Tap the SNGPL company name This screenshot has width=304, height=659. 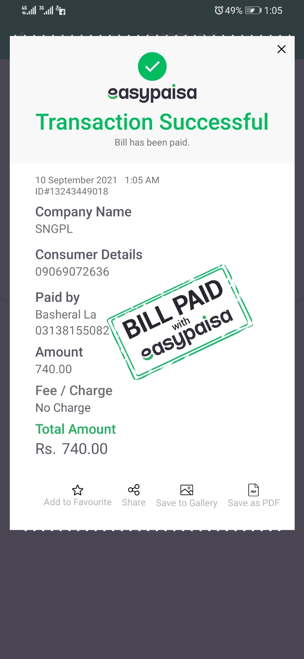[x=54, y=229]
